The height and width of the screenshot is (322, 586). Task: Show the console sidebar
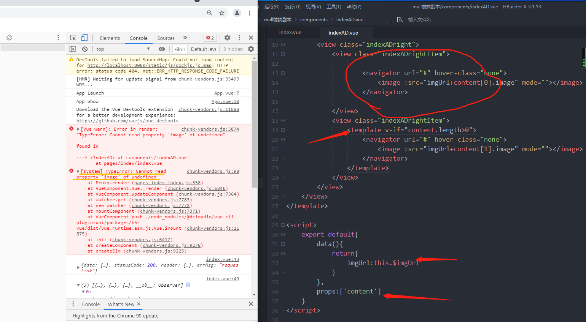pos(73,49)
